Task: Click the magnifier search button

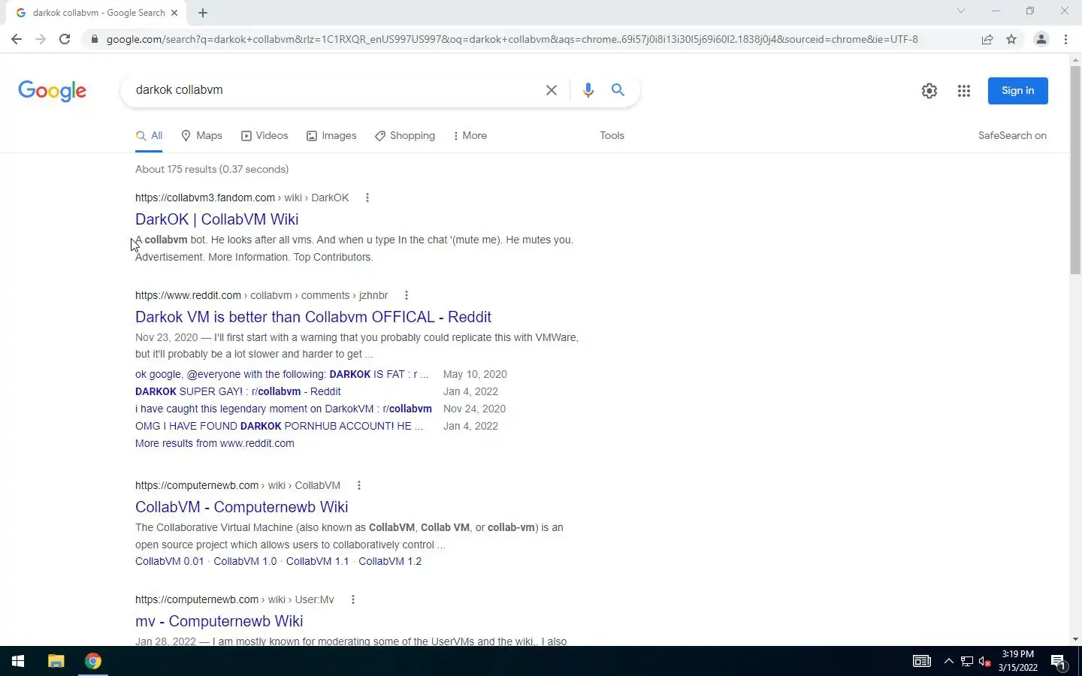Action: (x=618, y=90)
